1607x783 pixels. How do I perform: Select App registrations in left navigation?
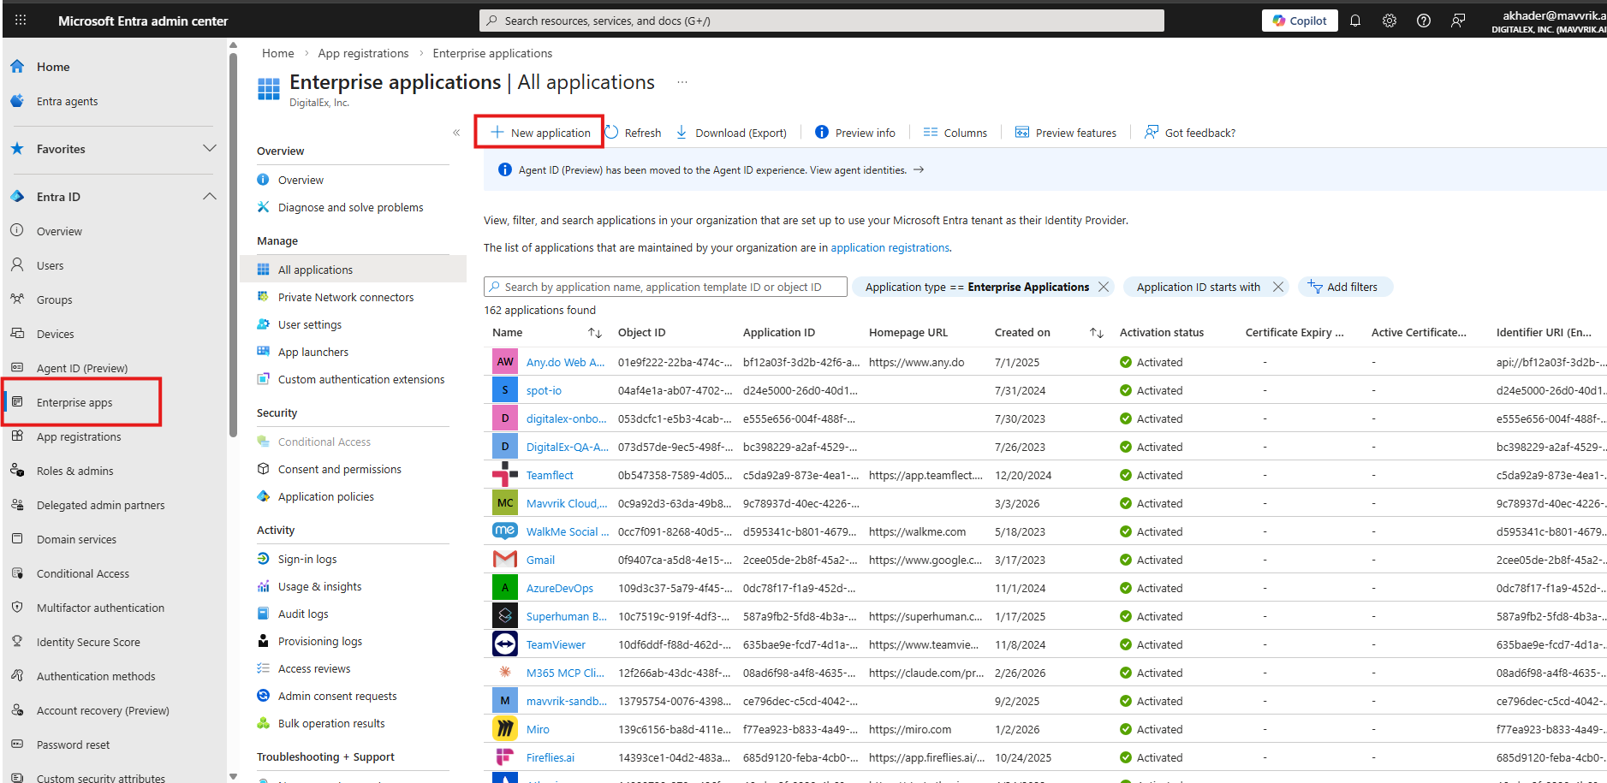tap(79, 436)
